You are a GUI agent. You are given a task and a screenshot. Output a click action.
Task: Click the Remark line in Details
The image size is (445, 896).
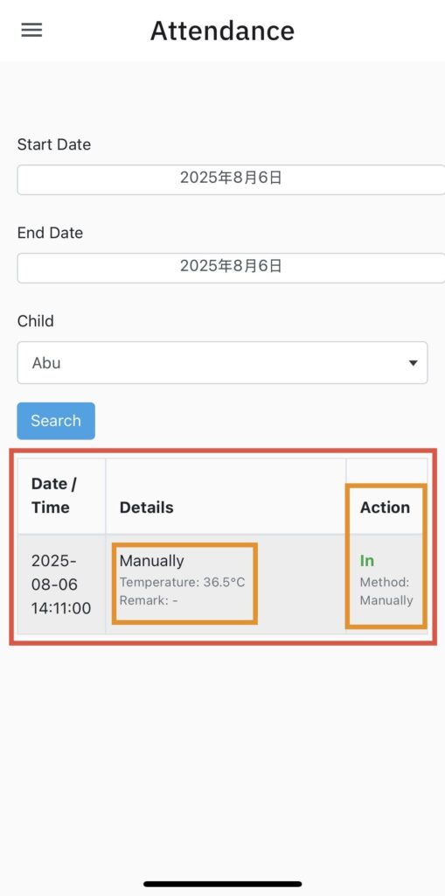tap(149, 600)
